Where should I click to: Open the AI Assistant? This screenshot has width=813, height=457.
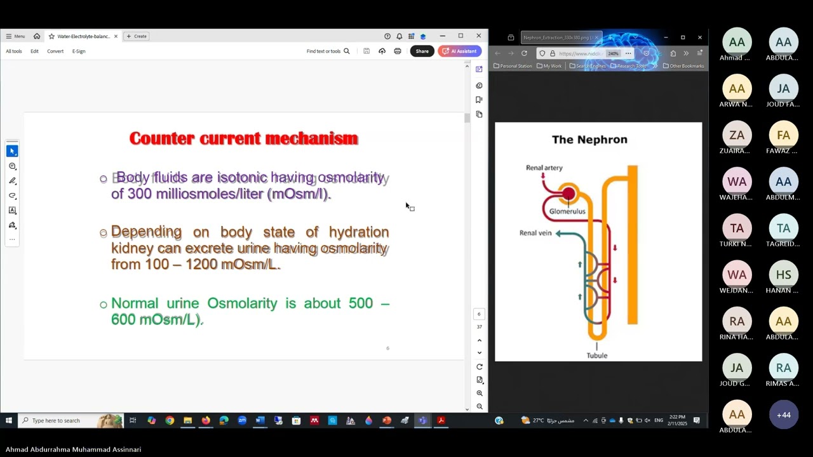459,51
